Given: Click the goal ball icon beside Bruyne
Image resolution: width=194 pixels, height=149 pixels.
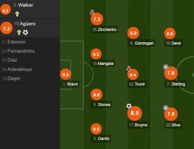Looking at the screenshot, I should [x=129, y=106].
